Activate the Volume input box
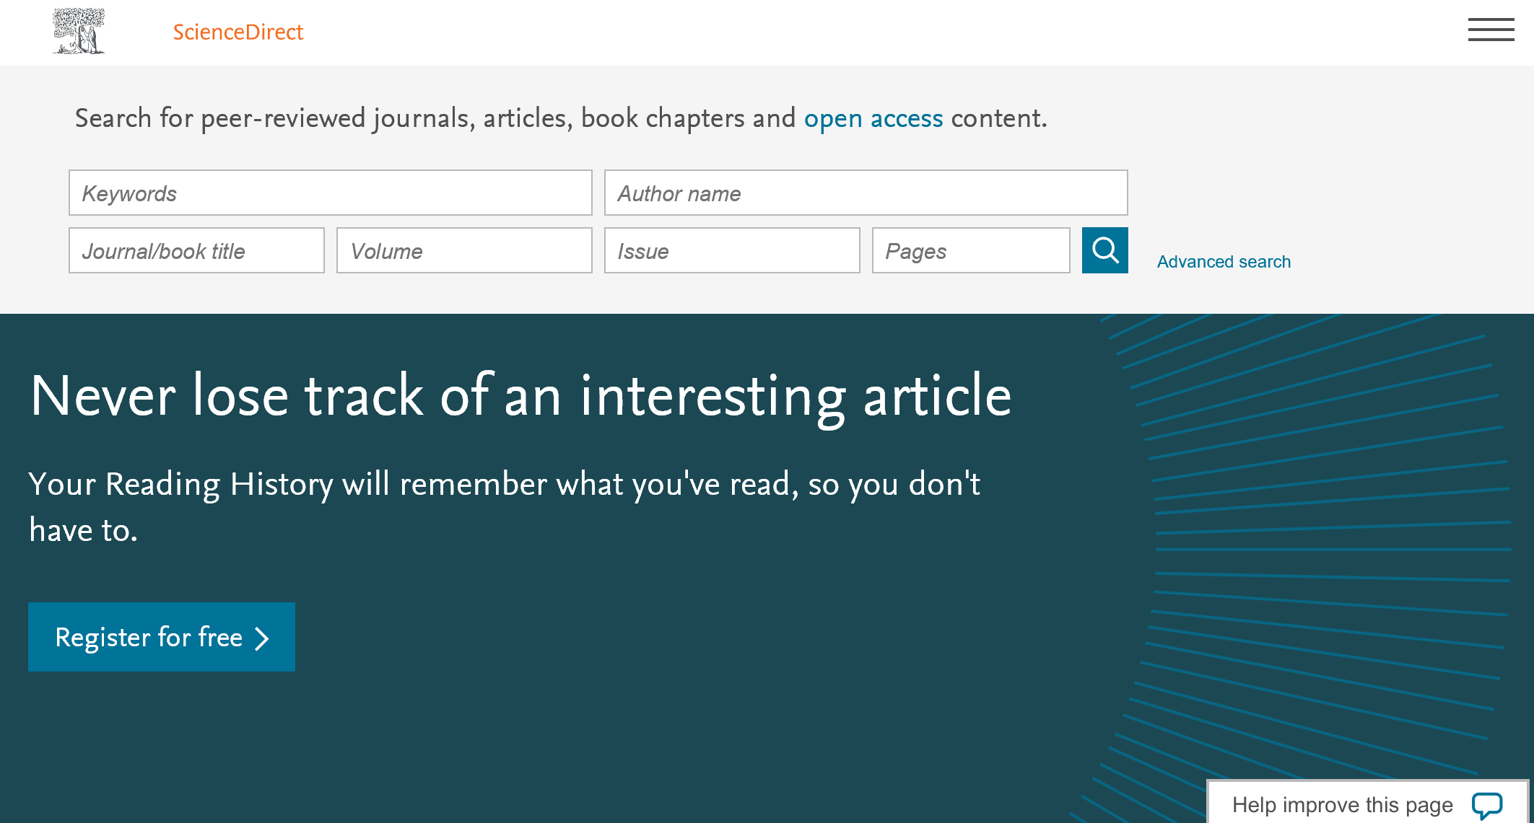Image resolution: width=1534 pixels, height=823 pixels. [x=464, y=250]
